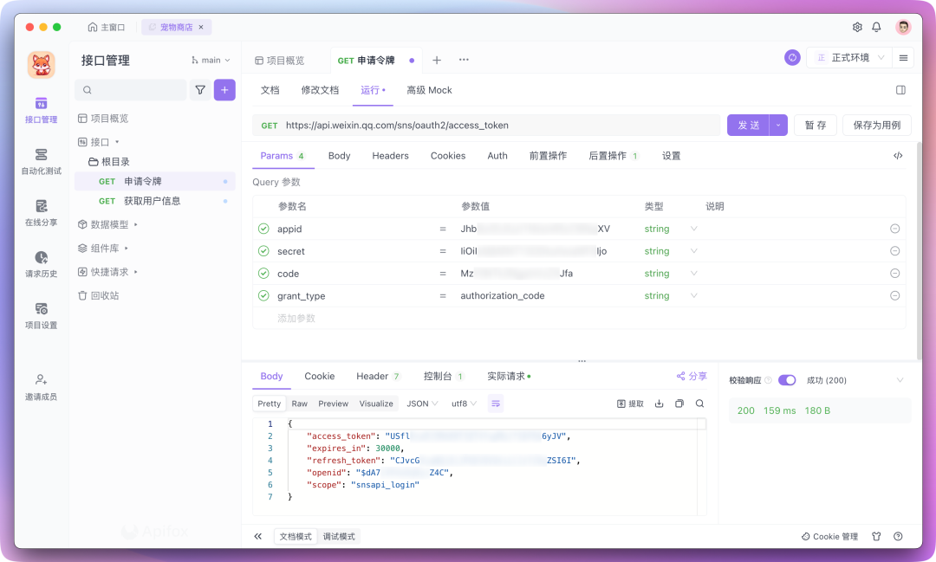Image resolution: width=936 pixels, height=562 pixels.
Task: Copy the response body
Action: tap(679, 404)
